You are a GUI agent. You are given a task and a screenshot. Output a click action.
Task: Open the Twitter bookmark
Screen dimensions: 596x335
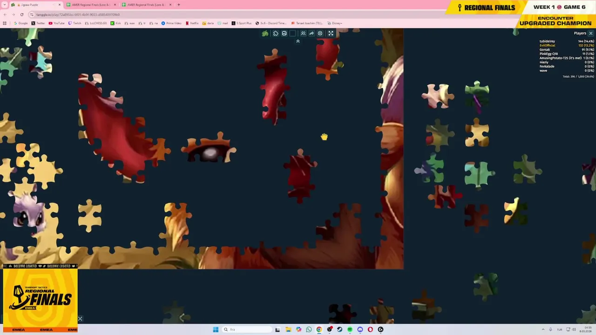38,23
